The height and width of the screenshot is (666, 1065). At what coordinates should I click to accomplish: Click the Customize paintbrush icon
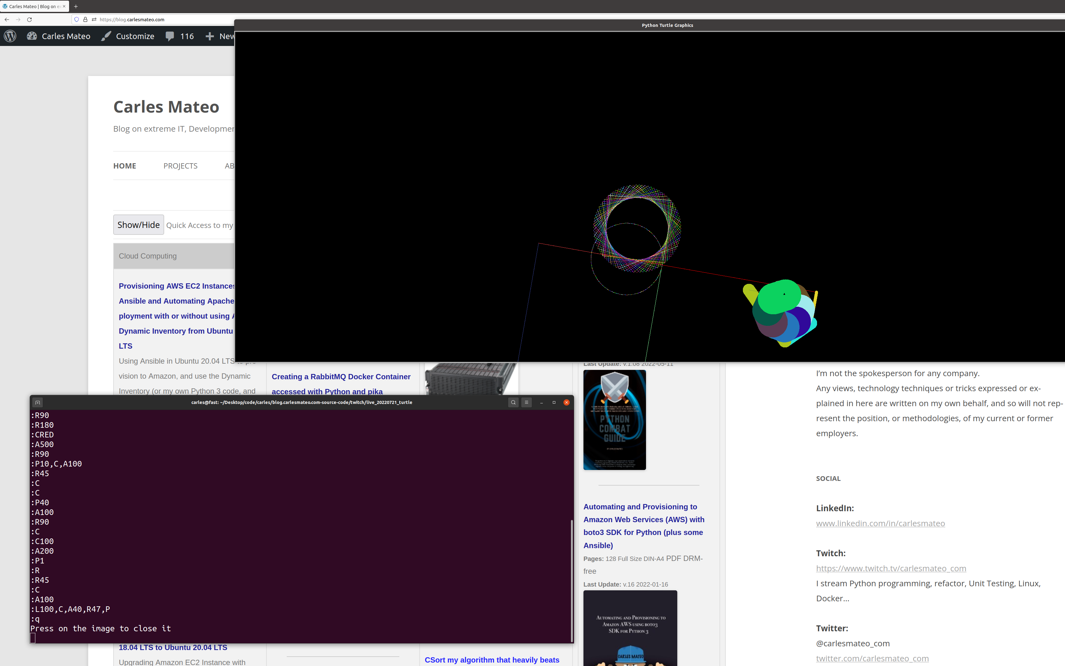pyautogui.click(x=106, y=36)
